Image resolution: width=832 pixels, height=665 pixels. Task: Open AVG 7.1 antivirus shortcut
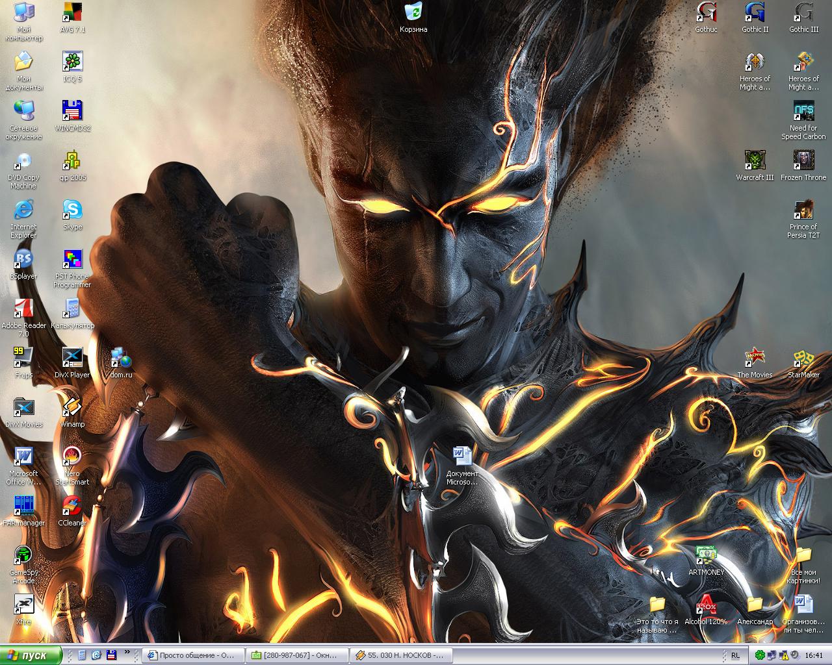pyautogui.click(x=72, y=18)
